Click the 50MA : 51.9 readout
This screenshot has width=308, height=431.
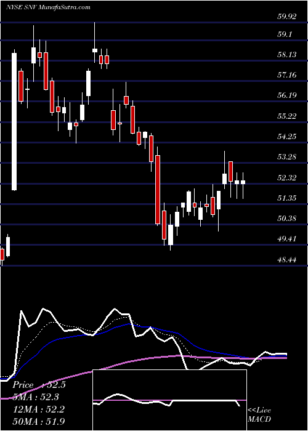tap(39, 421)
